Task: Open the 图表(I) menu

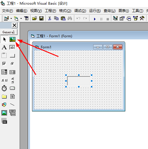Action: [124, 11]
